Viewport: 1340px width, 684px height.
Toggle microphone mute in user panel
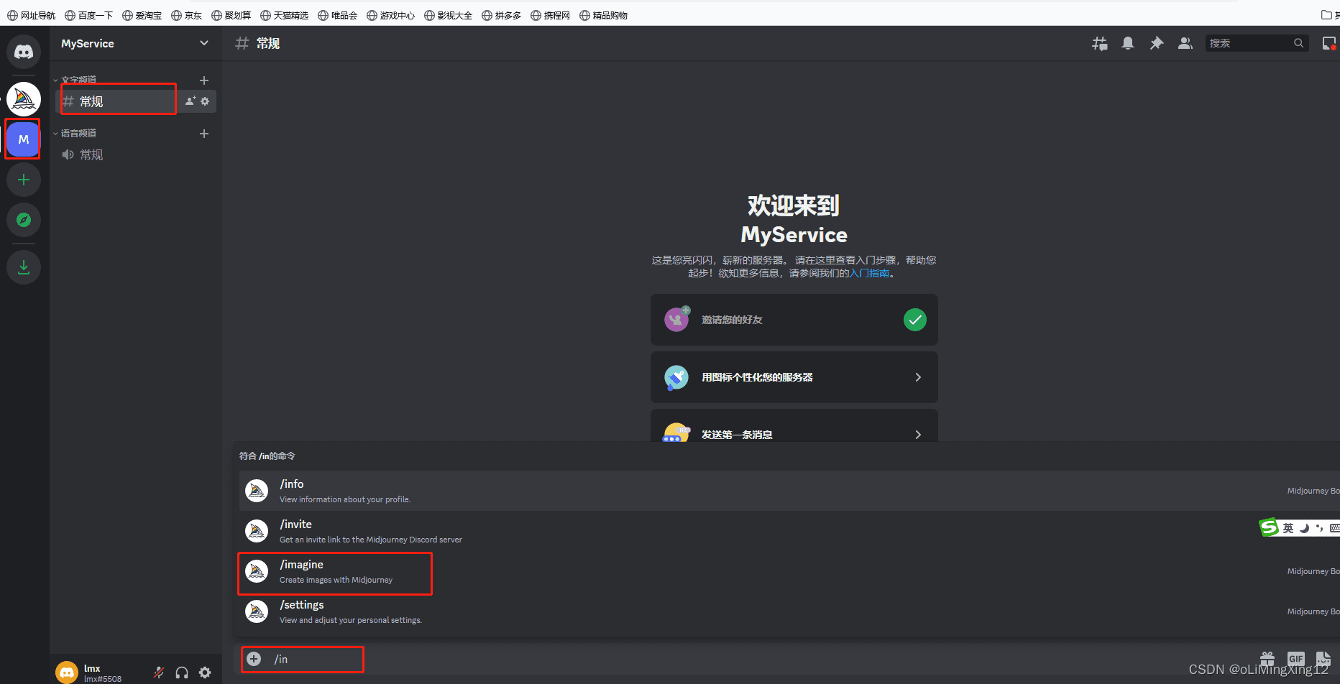click(x=159, y=673)
